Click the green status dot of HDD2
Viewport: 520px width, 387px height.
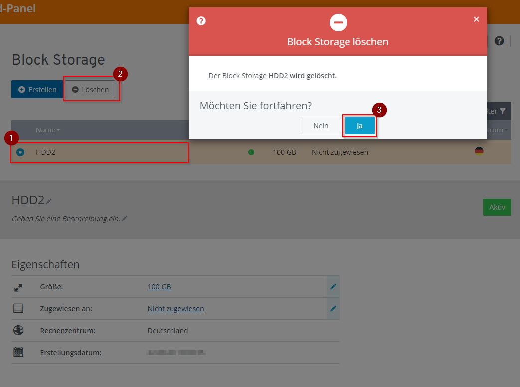coord(251,152)
